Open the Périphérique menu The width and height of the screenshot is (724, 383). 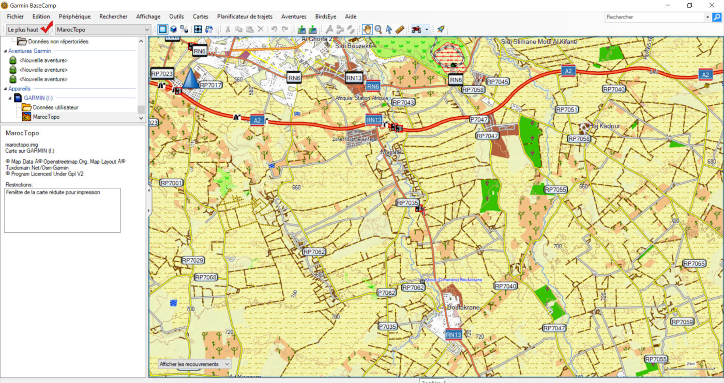click(74, 17)
